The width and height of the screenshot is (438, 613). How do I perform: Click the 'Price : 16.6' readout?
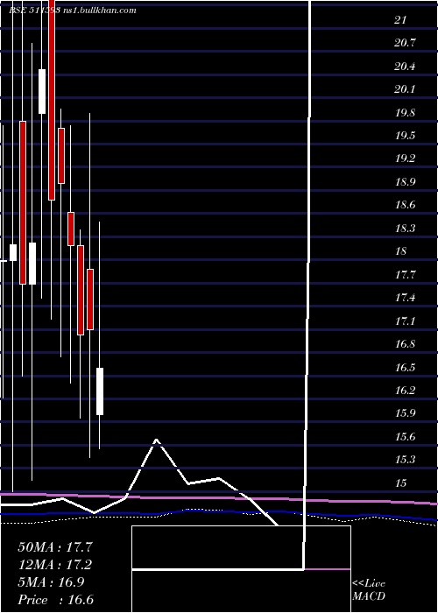(55, 600)
